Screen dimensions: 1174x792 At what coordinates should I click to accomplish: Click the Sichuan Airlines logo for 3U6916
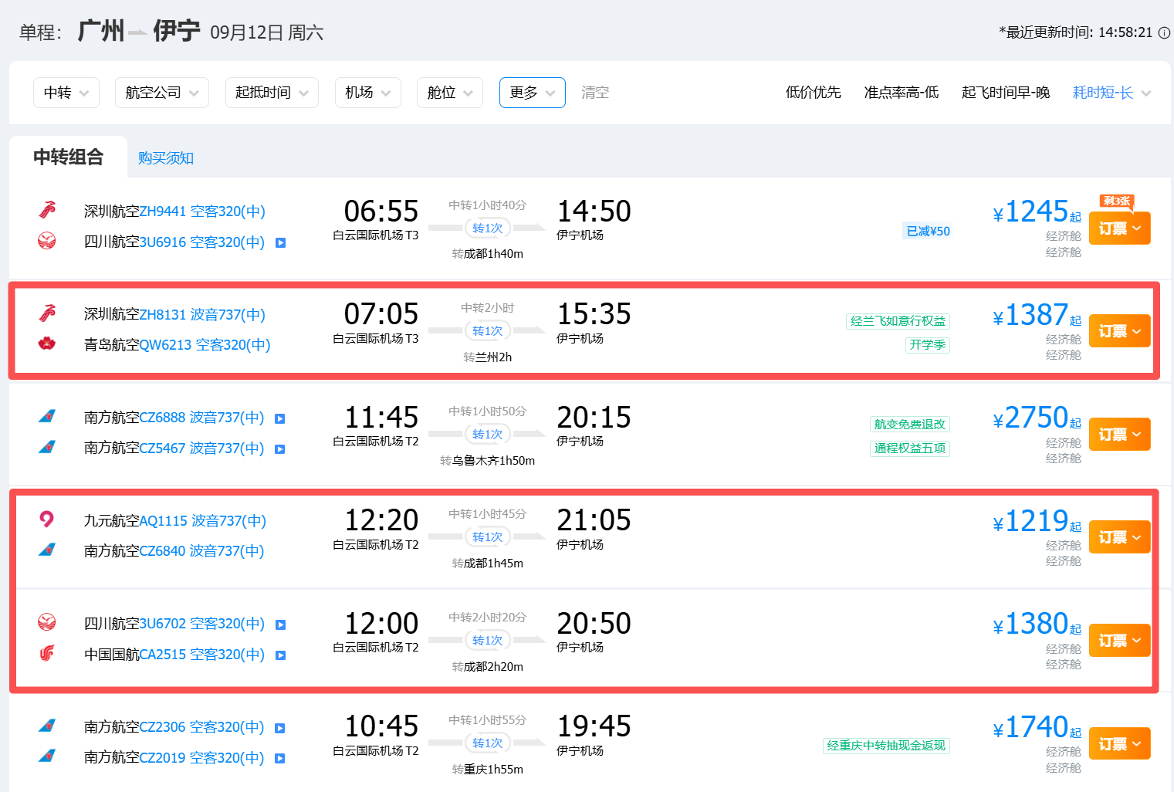(x=47, y=241)
